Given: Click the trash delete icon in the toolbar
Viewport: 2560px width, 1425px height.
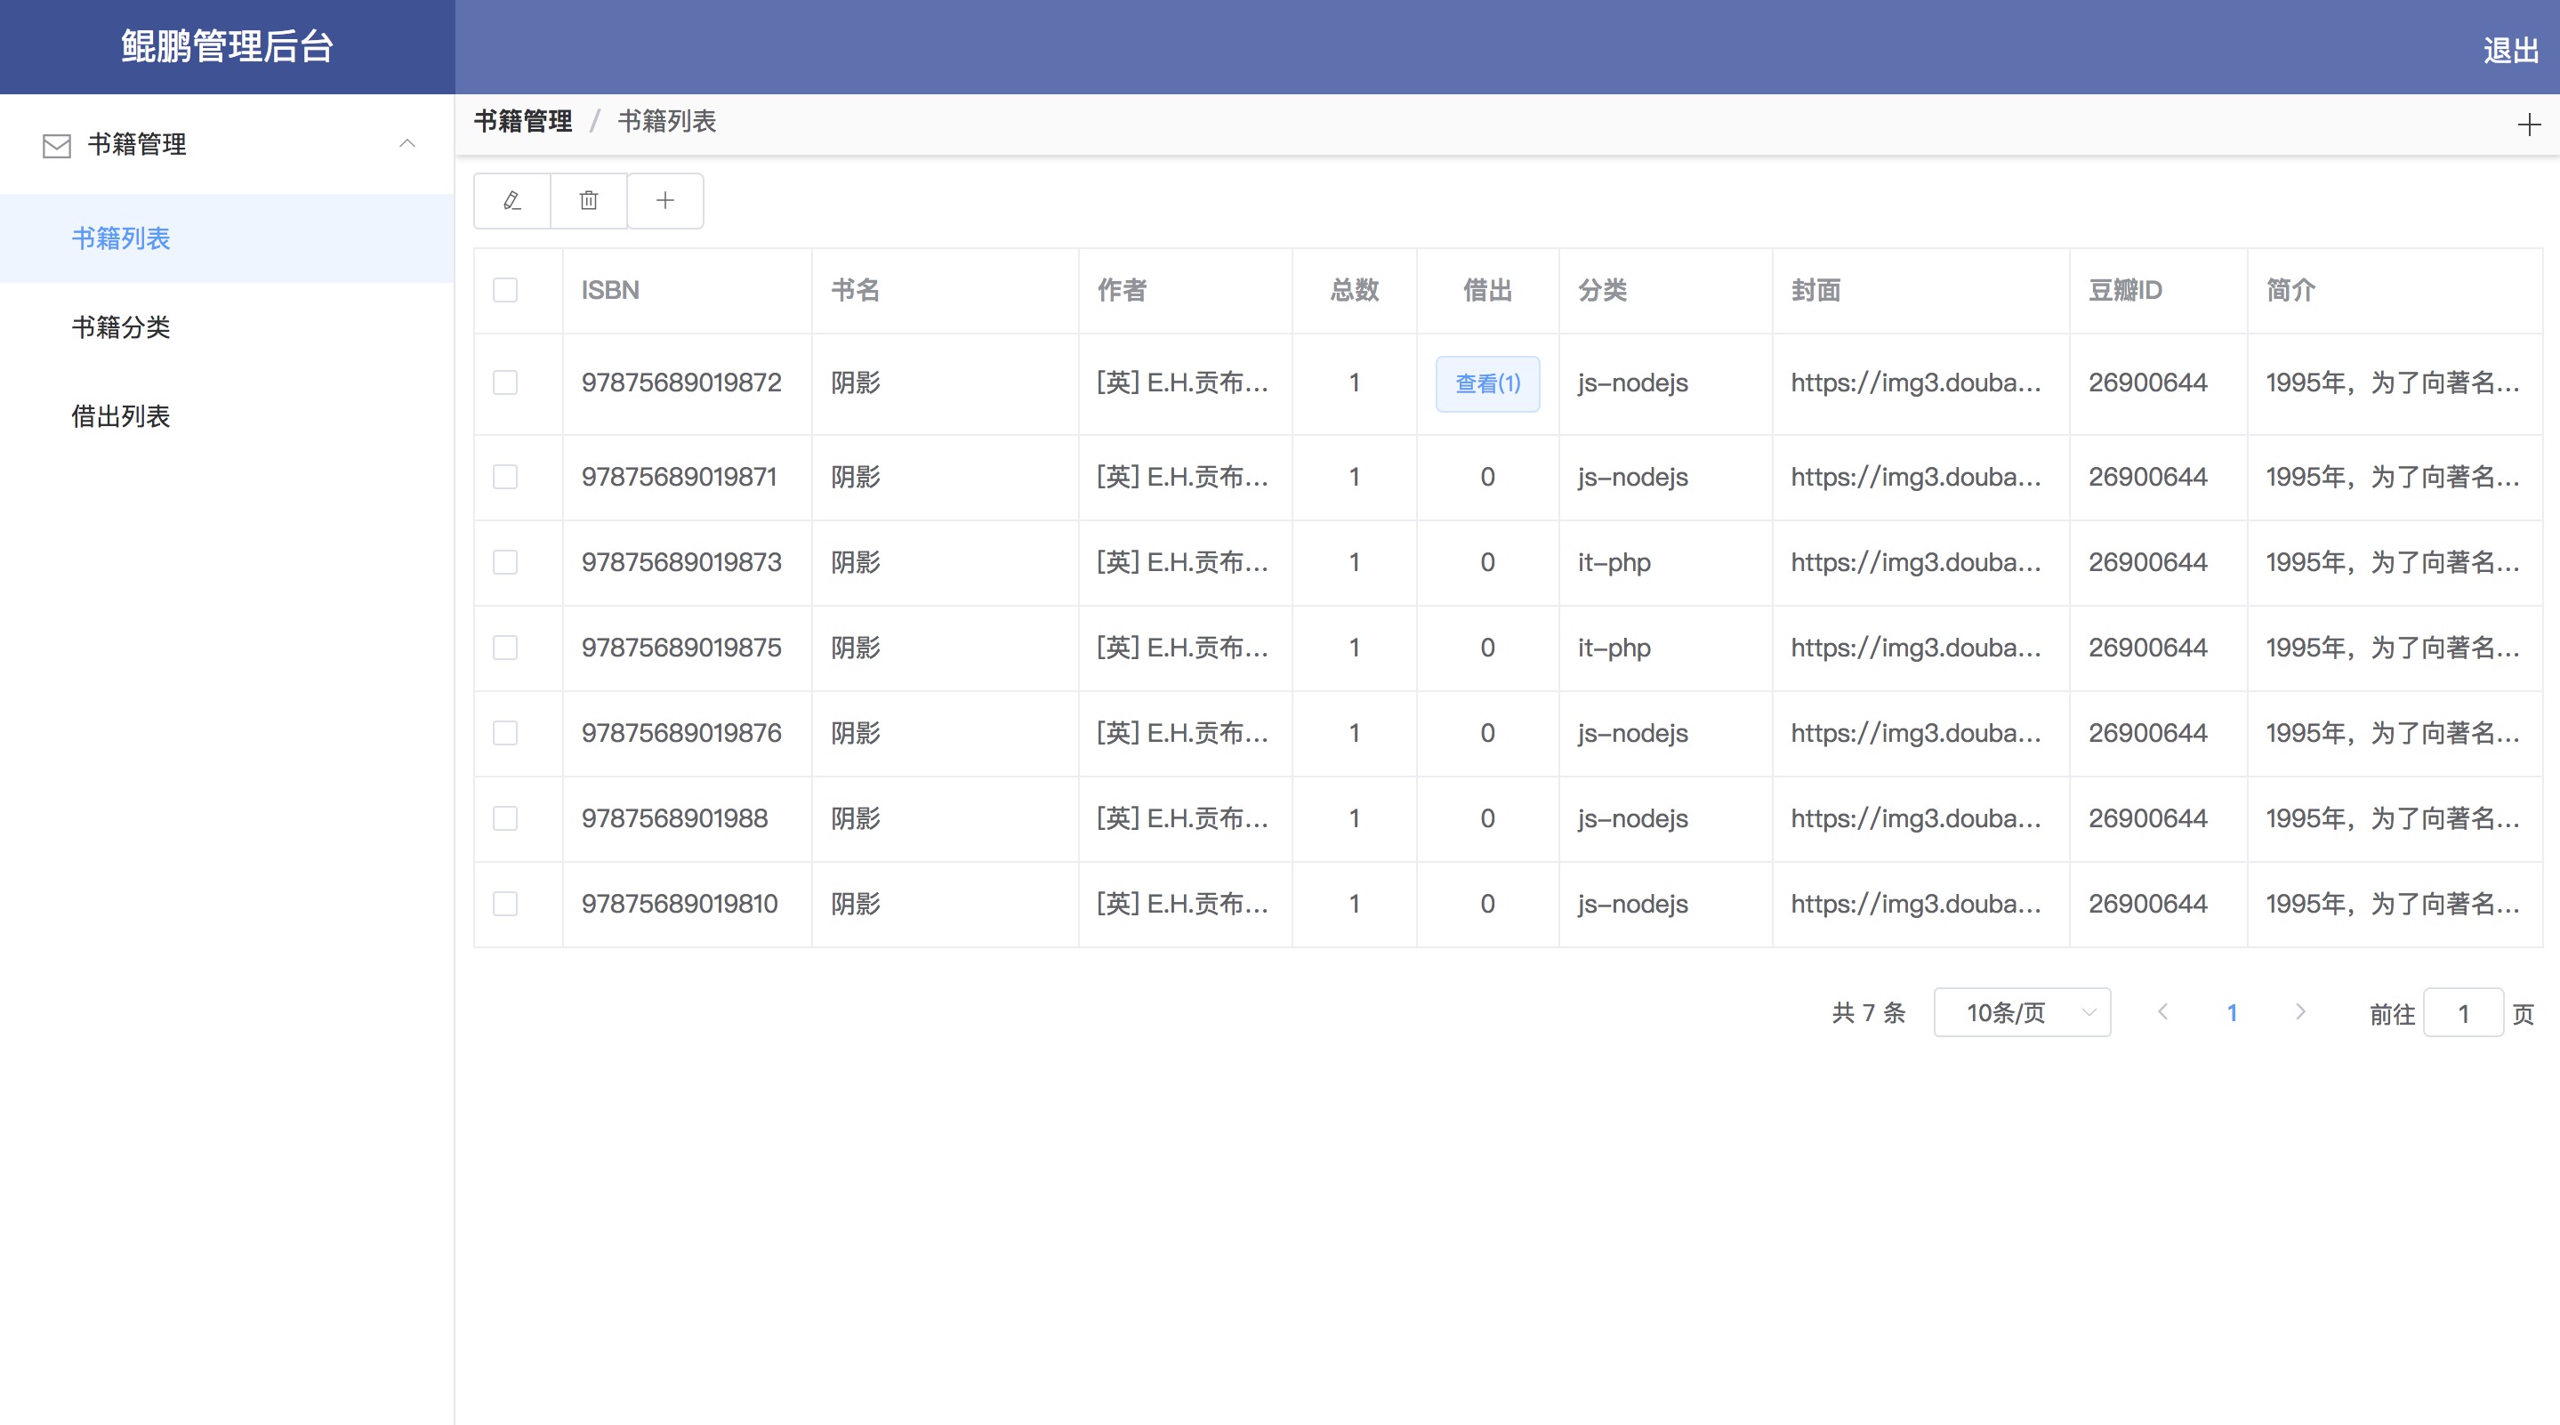Looking at the screenshot, I should tap(588, 201).
